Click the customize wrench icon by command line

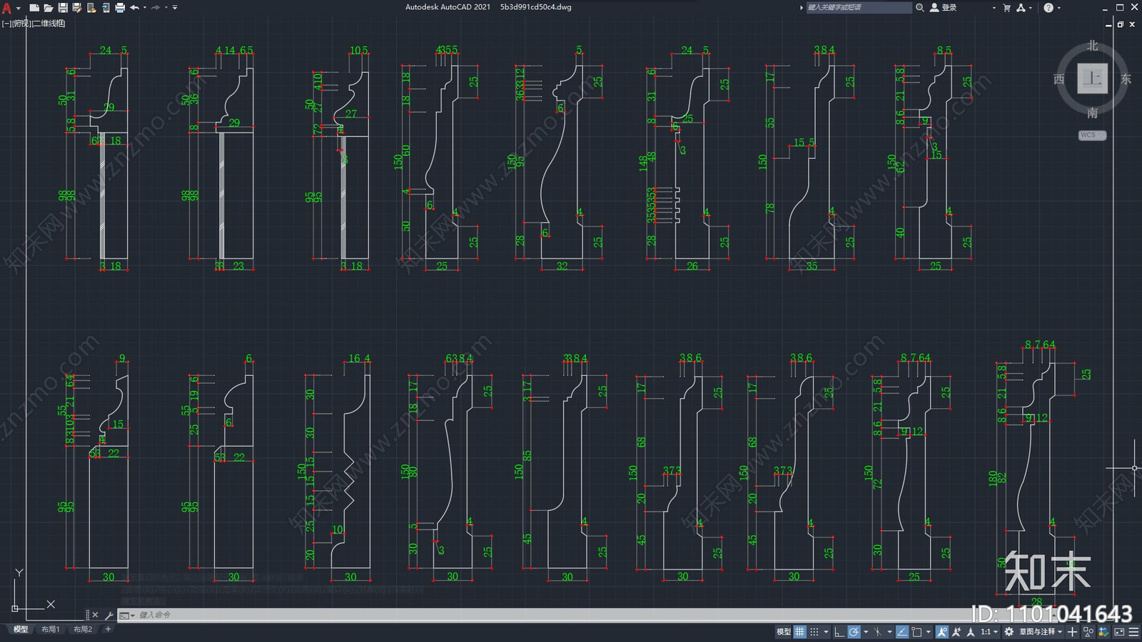pos(109,615)
